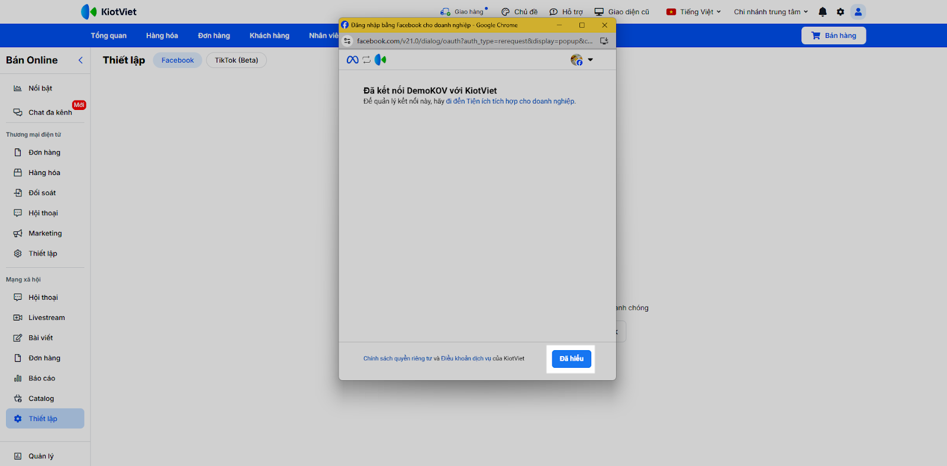Click the Chat đa kênh icon in sidebar

pyautogui.click(x=18, y=112)
